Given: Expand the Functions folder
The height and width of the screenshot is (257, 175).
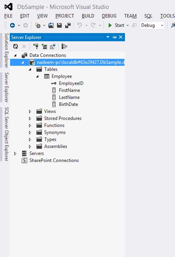Looking at the screenshot, I should pos(30,125).
